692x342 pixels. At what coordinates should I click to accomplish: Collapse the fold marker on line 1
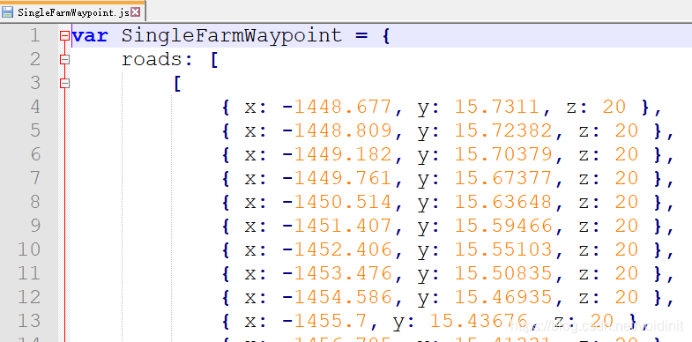point(65,36)
